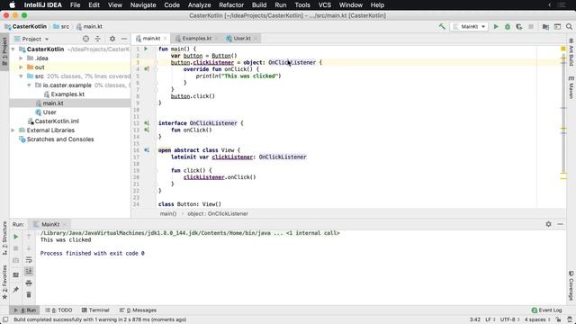Screen dimensions: 576x324
Task: Hide the Project tool window
Action: pos(124,39)
